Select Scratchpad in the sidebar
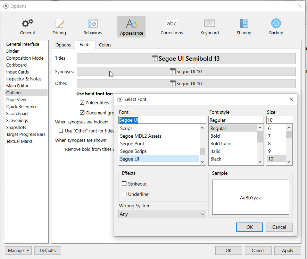Viewport: 307px width, 259px height. pos(26,114)
